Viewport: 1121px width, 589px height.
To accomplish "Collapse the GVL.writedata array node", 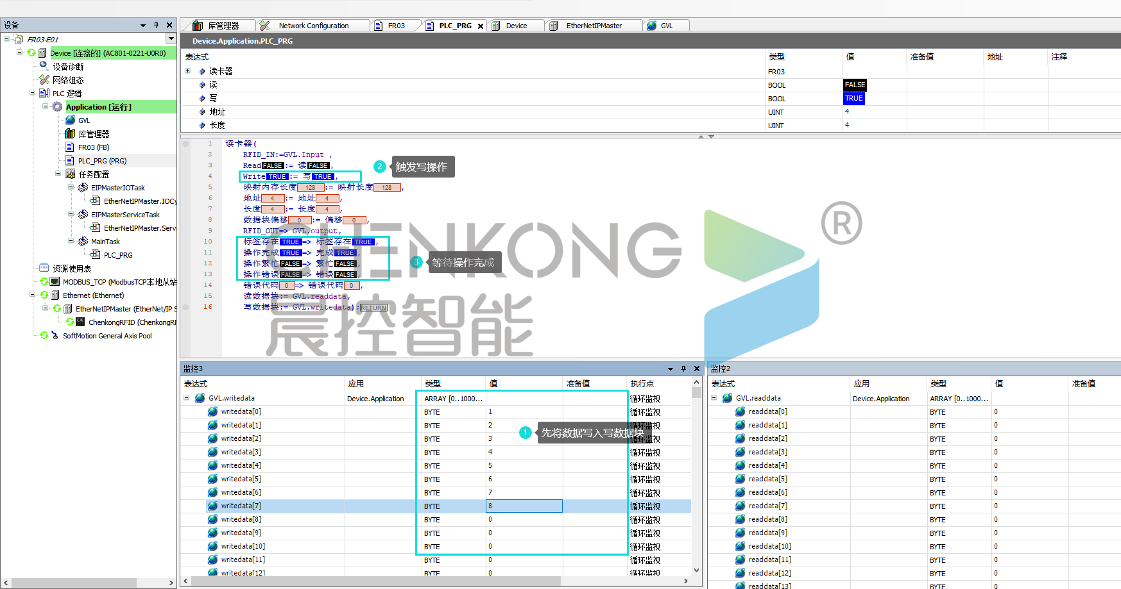I will 187,398.
